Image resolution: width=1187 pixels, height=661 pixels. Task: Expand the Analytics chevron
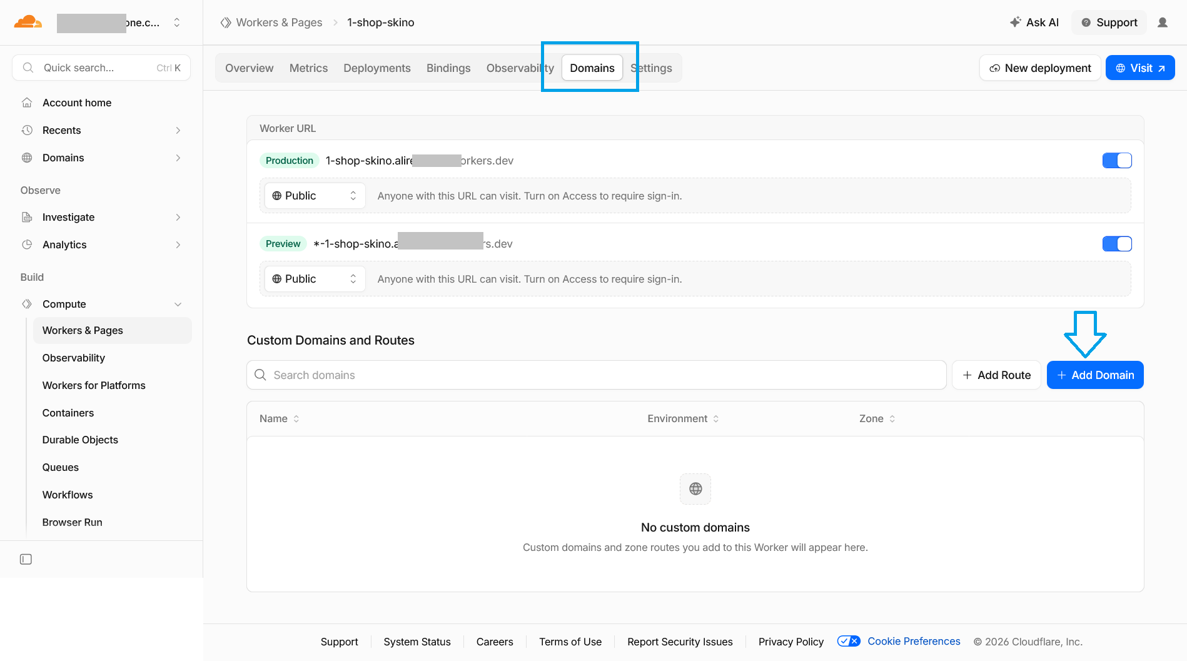coord(178,245)
